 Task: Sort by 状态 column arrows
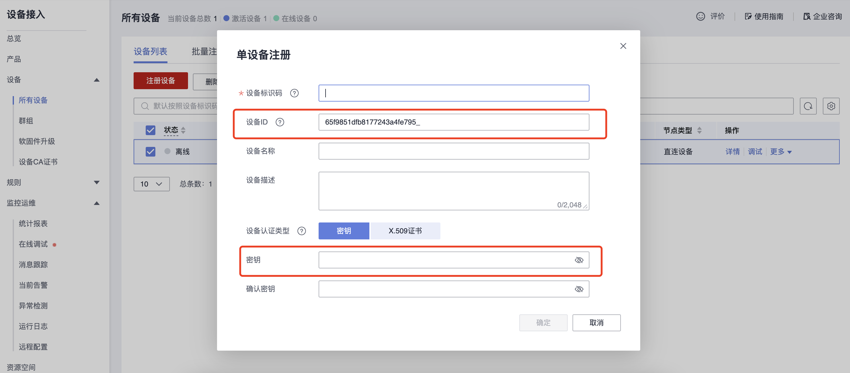183,130
